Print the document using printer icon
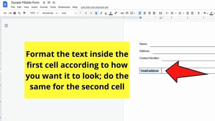This screenshot has width=215, height=121. coord(15,13)
